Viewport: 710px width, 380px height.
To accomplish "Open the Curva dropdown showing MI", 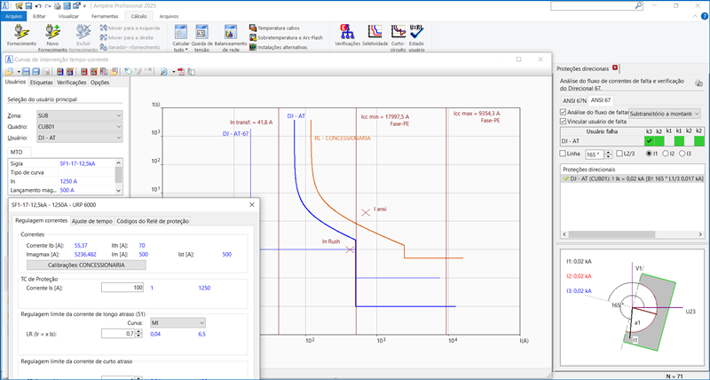I will coord(177,323).
